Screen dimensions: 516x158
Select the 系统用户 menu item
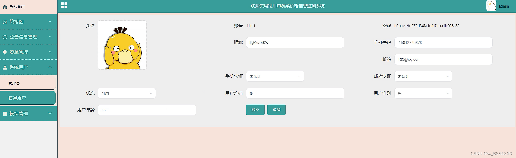click(x=29, y=67)
